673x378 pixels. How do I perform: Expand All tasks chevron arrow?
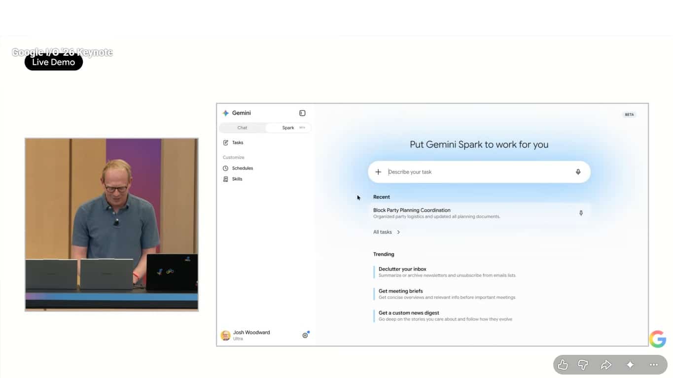pyautogui.click(x=398, y=232)
